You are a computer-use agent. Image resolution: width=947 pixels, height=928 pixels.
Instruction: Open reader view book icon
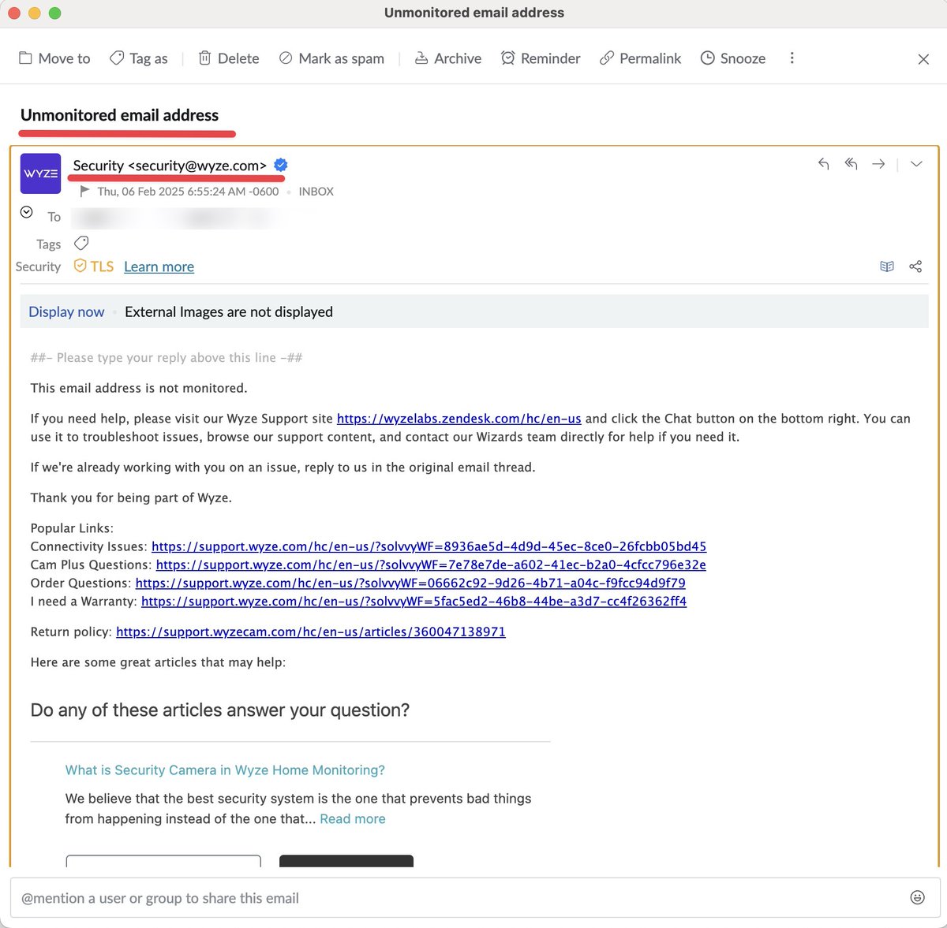pos(887,266)
